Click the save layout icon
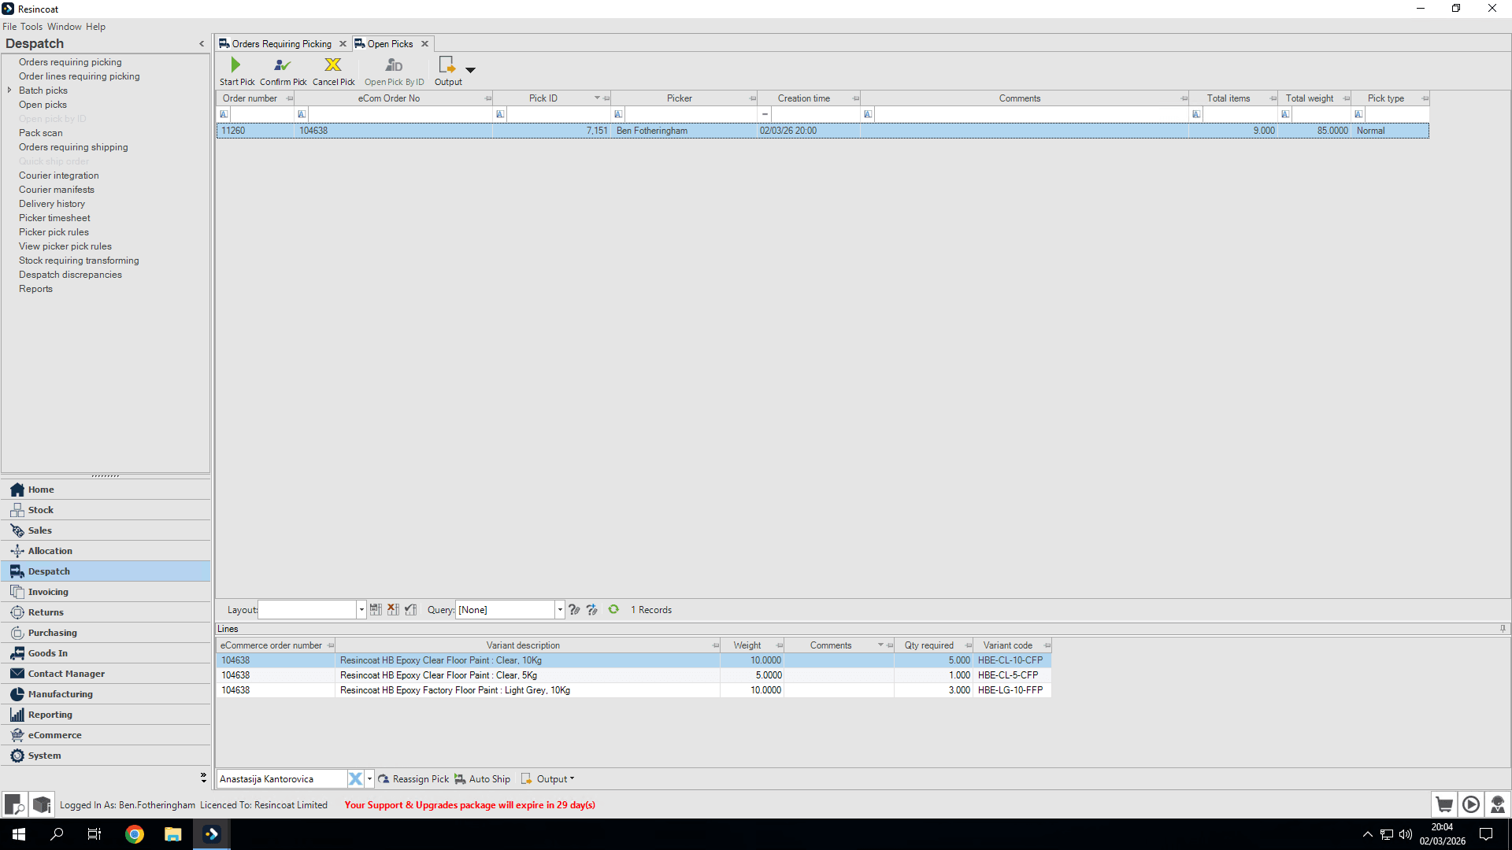 tap(376, 610)
